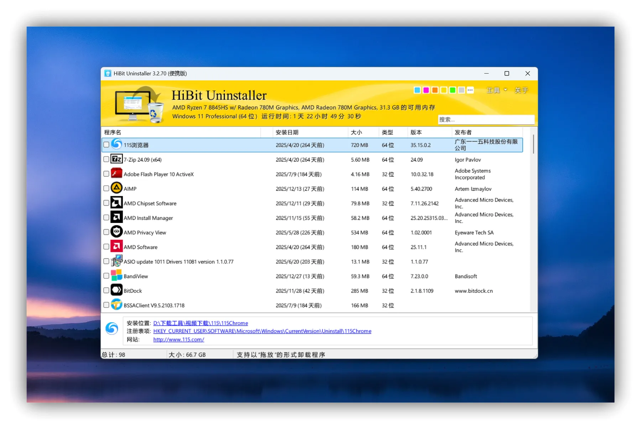The width and height of the screenshot is (641, 429).
Task: Click the BitDock icon in the list
Action: [x=116, y=290]
